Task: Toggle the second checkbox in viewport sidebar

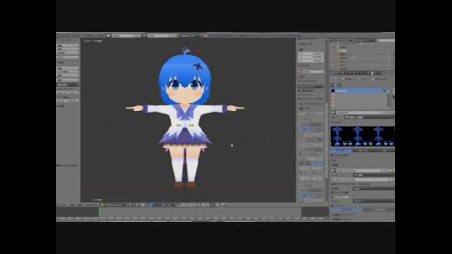Action: pyautogui.click(x=299, y=95)
